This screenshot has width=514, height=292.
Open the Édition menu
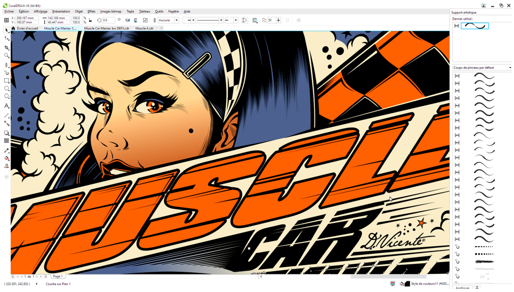pyautogui.click(x=23, y=11)
